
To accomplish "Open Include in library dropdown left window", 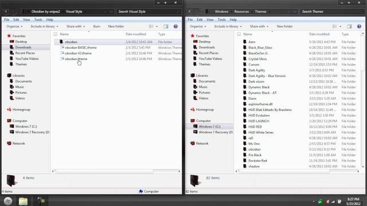I will [x=44, y=26].
